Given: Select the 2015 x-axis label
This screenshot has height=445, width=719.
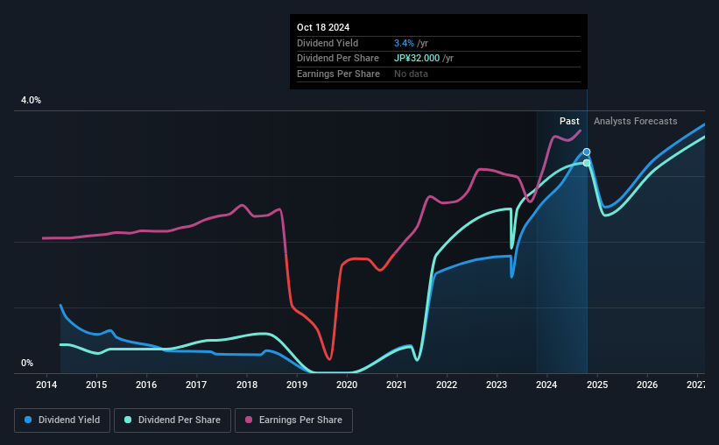Looking at the screenshot, I should (x=96, y=385).
